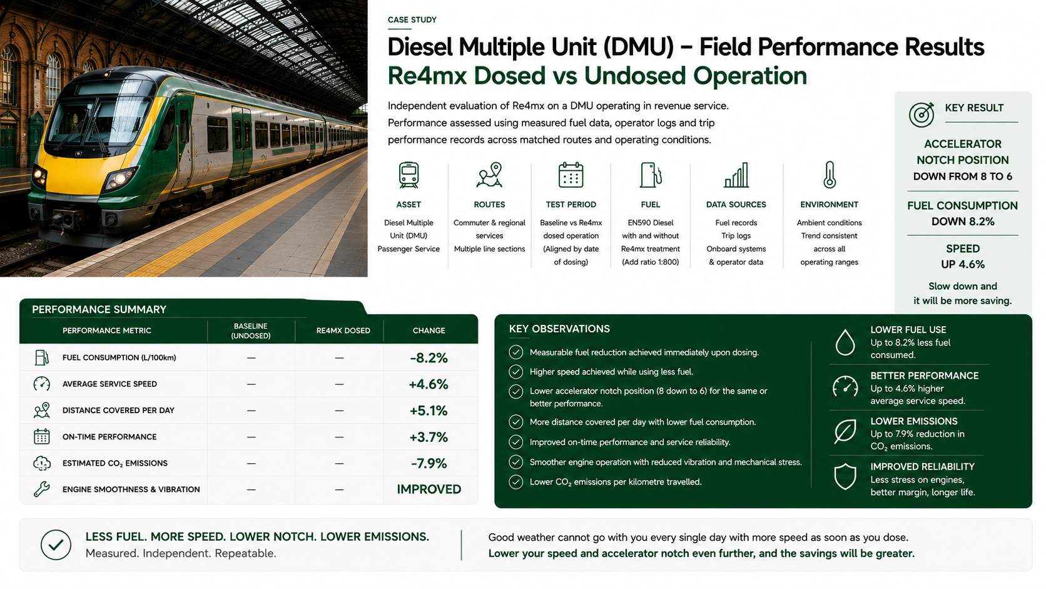Click the CHANGE column header
The width and height of the screenshot is (1046, 589).
[x=429, y=330]
